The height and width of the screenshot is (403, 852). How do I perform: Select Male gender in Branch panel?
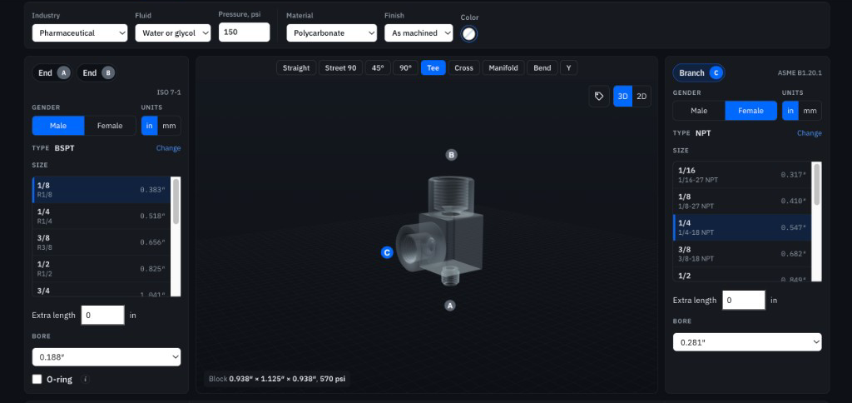699,111
